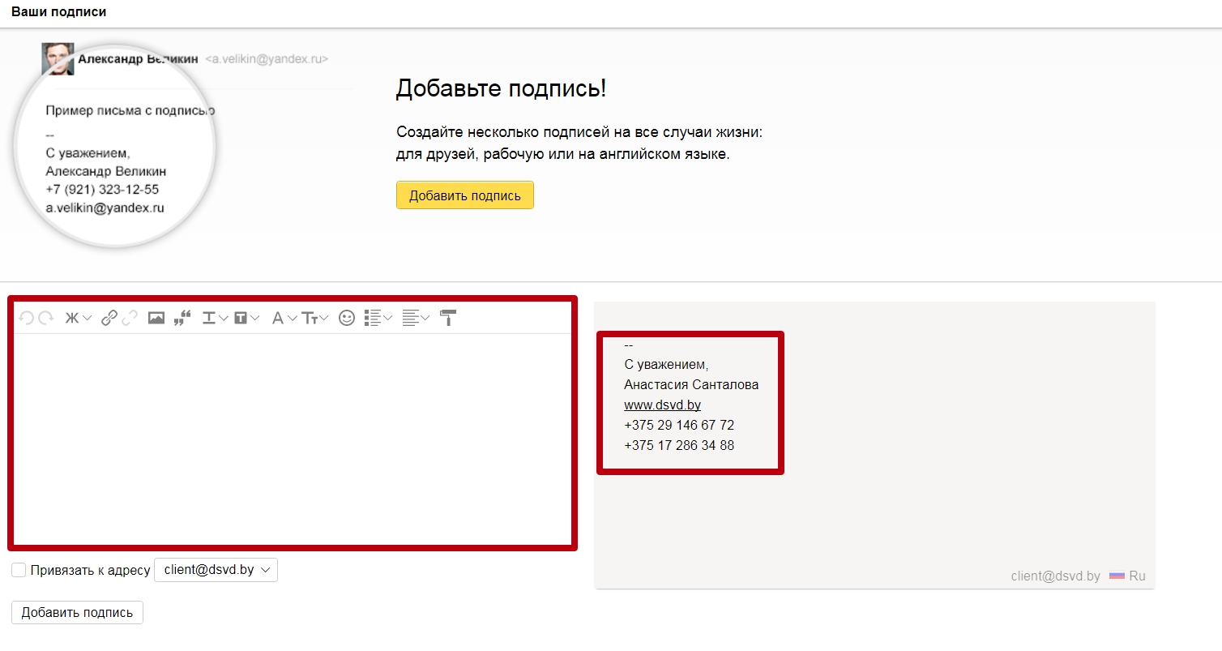Viewport: 1222px width, 651px height.
Task: Click the remove link (broken chain) icon
Action: coord(130,319)
